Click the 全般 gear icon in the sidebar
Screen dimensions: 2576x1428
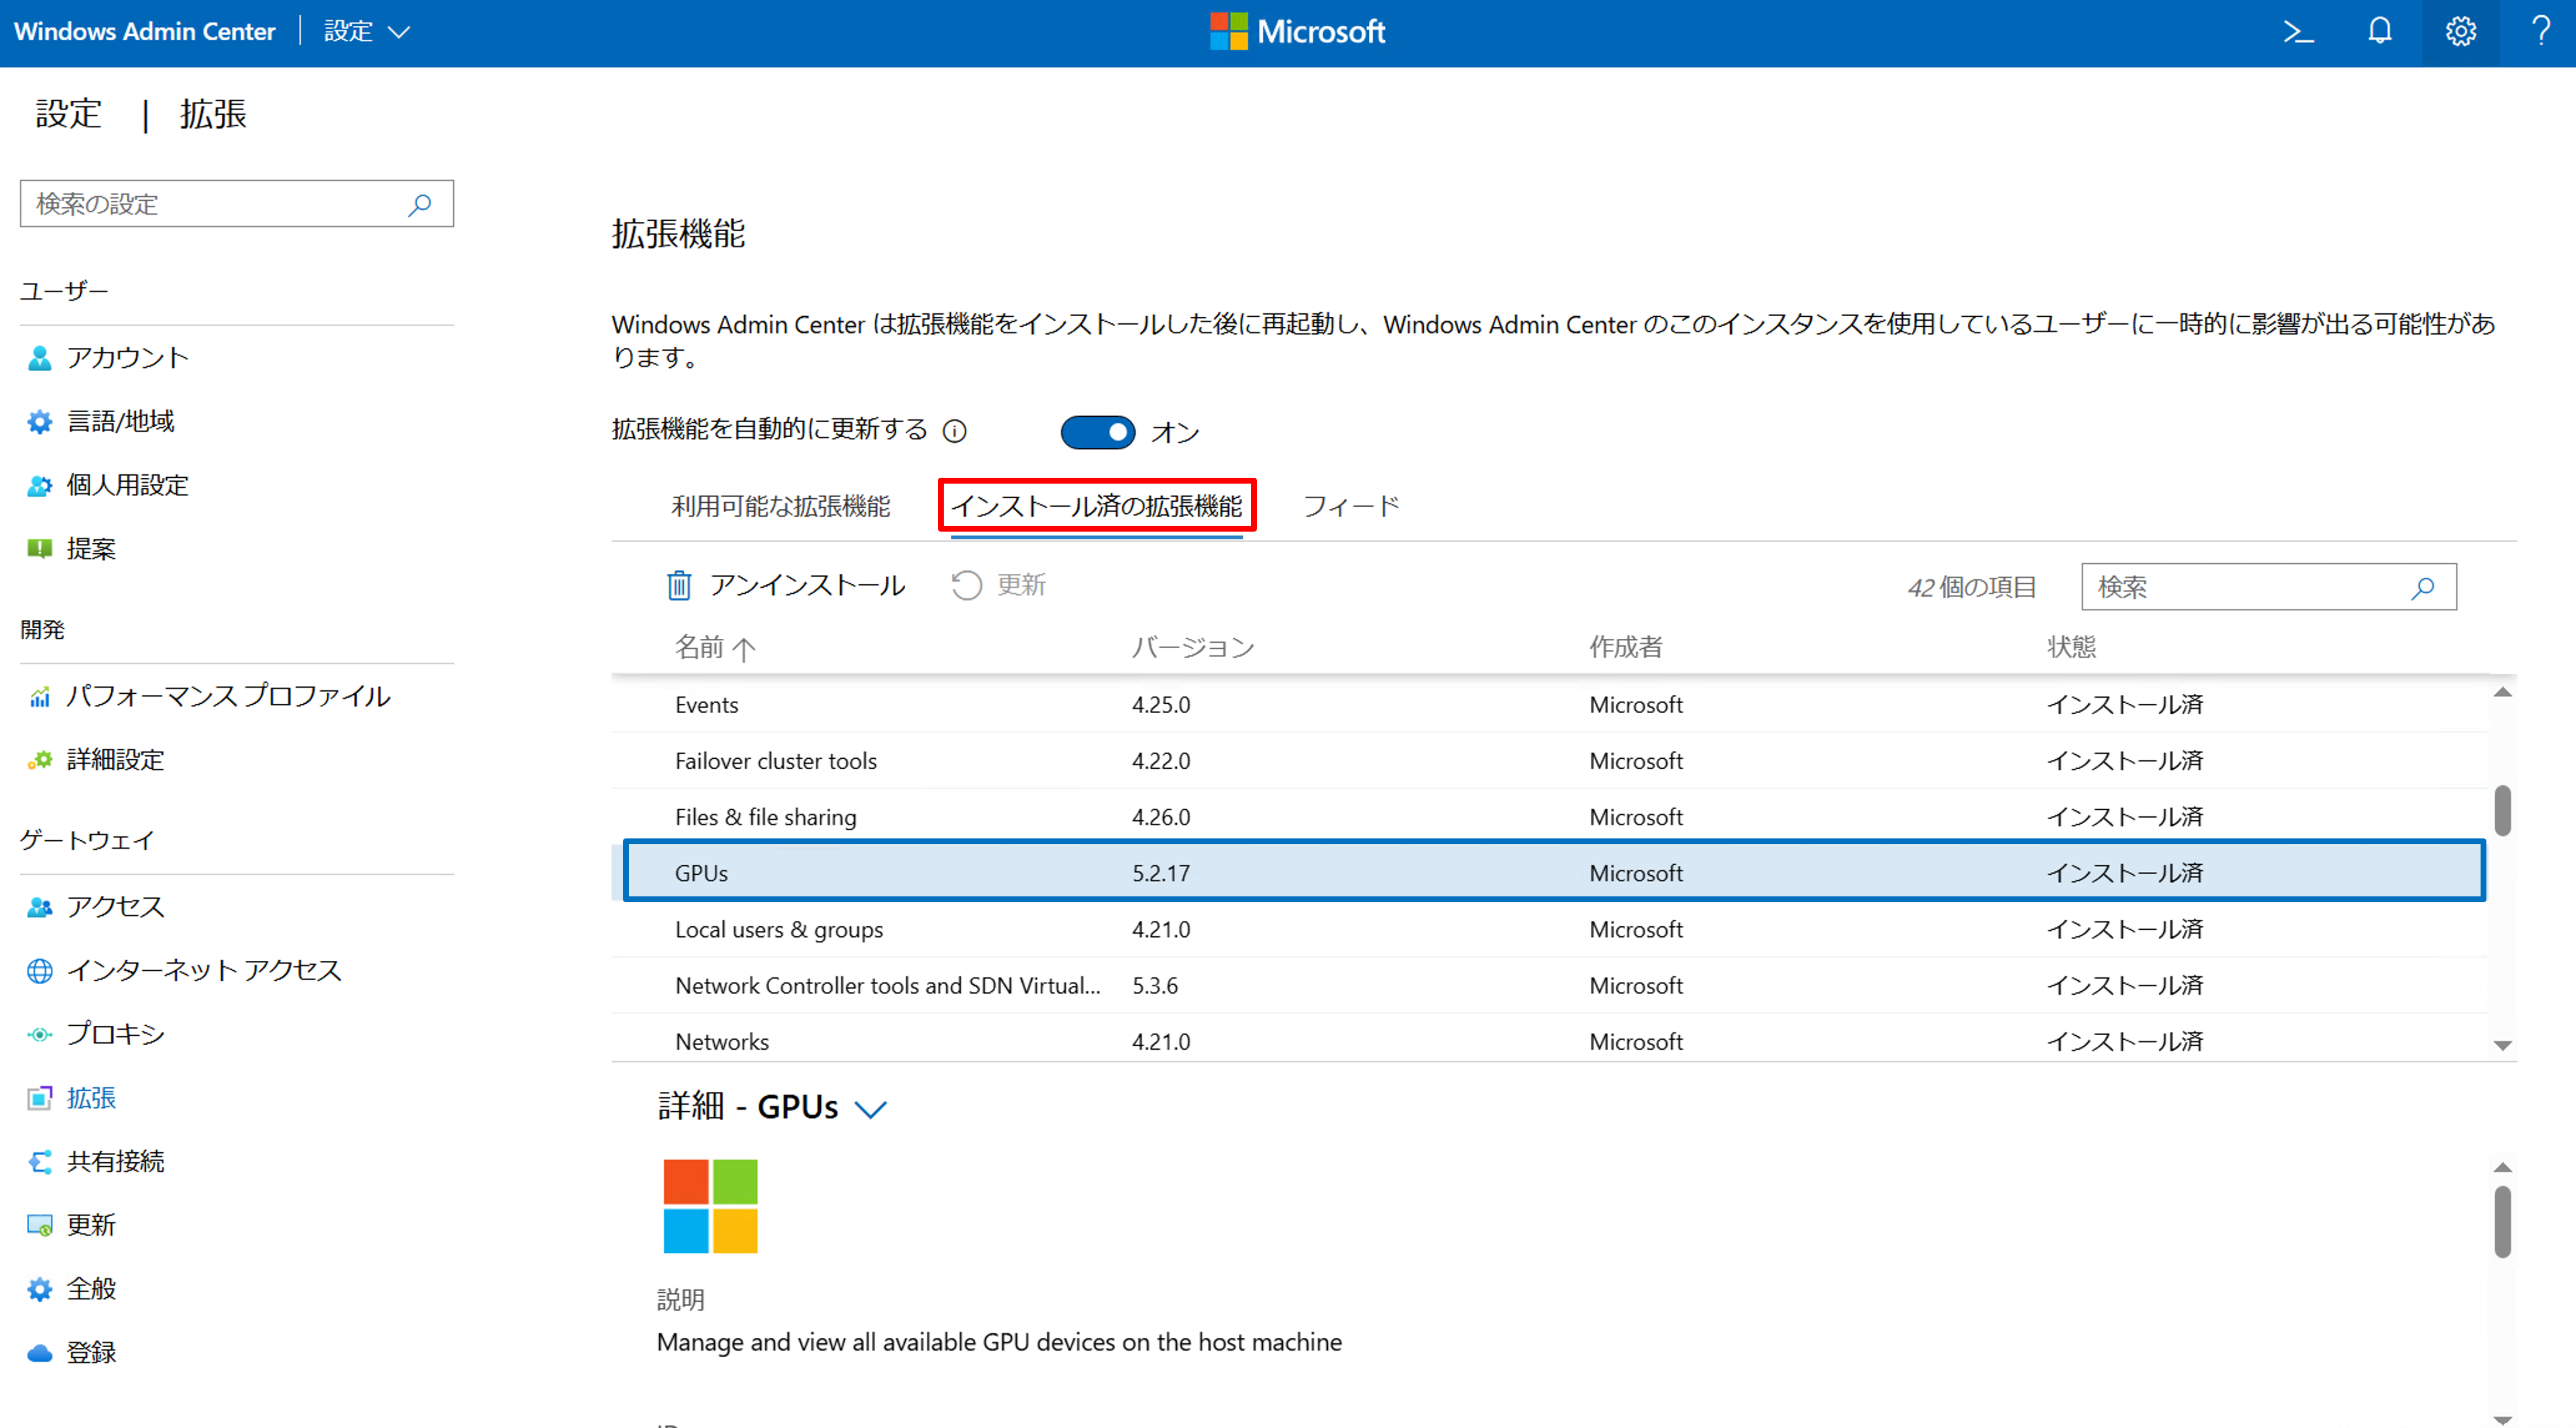click(39, 1289)
